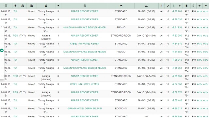This screenshot has width=209, height=118.
Task: Click outbound flight 'есть' in ₽ 83 380 row
Action: [200, 36]
